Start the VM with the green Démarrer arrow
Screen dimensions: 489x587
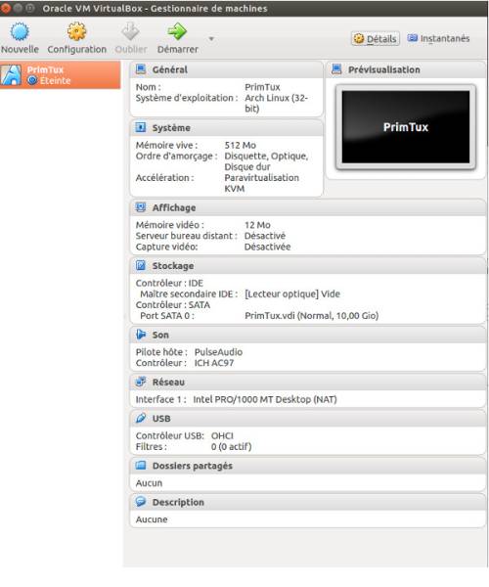[177, 31]
